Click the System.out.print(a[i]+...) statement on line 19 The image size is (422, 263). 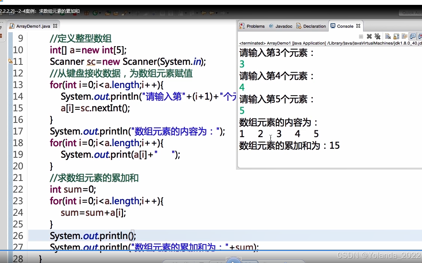click(120, 154)
